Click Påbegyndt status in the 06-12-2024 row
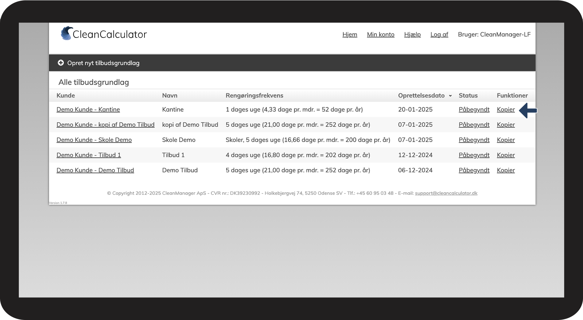 click(x=474, y=170)
